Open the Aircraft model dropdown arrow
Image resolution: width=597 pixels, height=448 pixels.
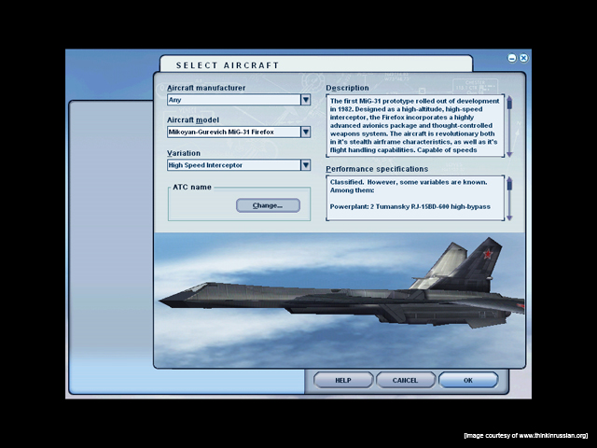pyautogui.click(x=306, y=132)
